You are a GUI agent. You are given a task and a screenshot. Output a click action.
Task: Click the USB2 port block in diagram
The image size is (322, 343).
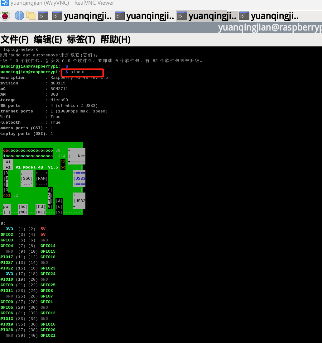79,201
